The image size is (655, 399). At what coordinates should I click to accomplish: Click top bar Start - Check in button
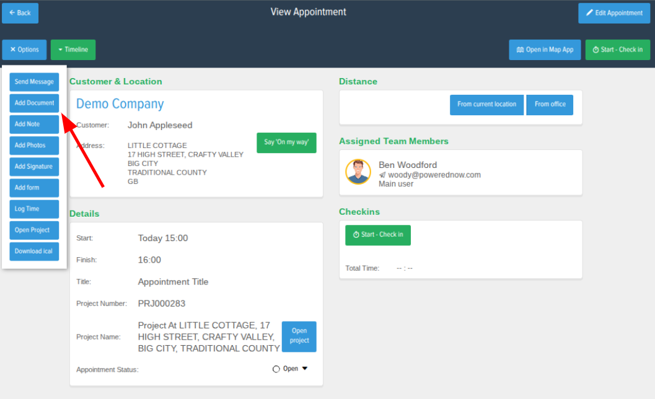pos(617,50)
